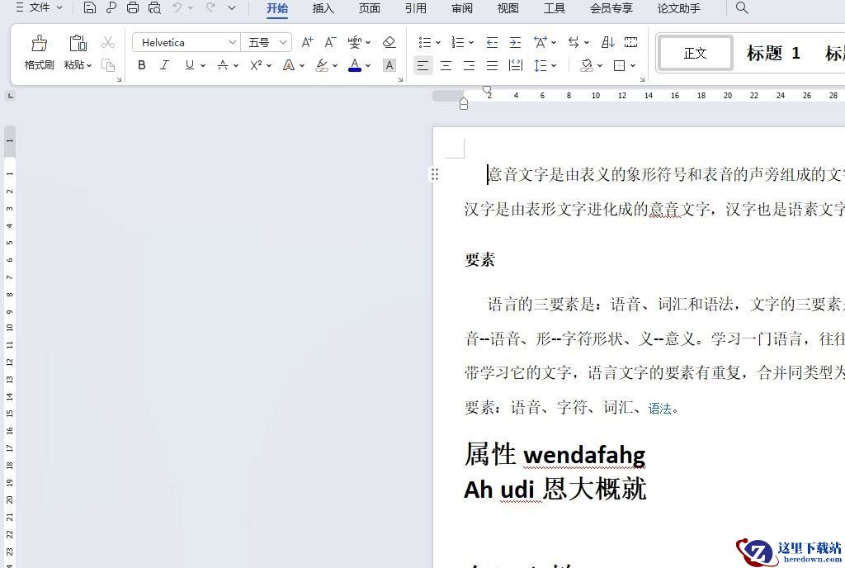The height and width of the screenshot is (568, 845).
Task: Open the 审阅 (Review) tab
Action: click(462, 8)
